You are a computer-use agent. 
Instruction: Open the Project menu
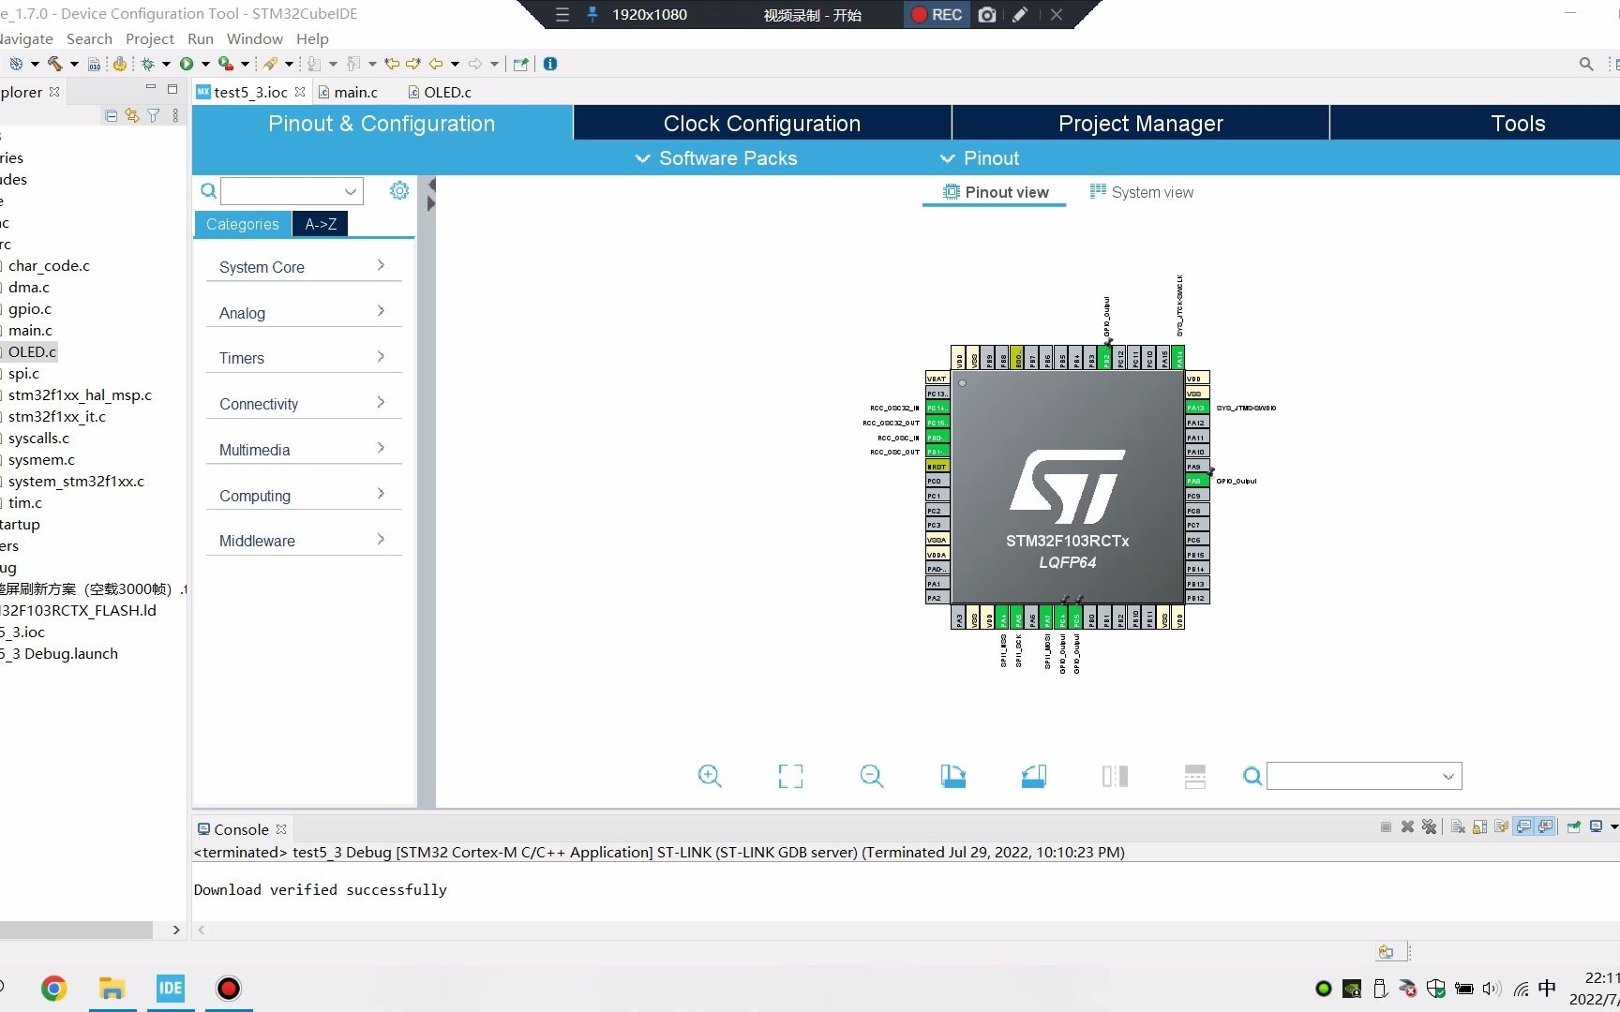tap(149, 38)
